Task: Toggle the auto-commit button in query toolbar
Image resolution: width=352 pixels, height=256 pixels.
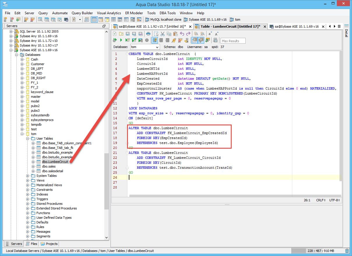Action: point(154,40)
